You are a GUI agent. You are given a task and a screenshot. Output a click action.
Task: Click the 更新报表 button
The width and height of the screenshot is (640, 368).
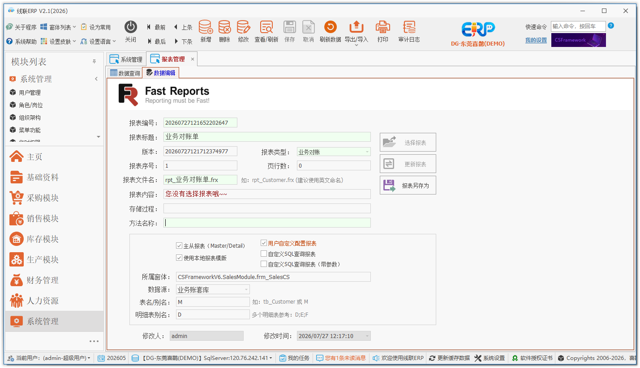(x=408, y=164)
